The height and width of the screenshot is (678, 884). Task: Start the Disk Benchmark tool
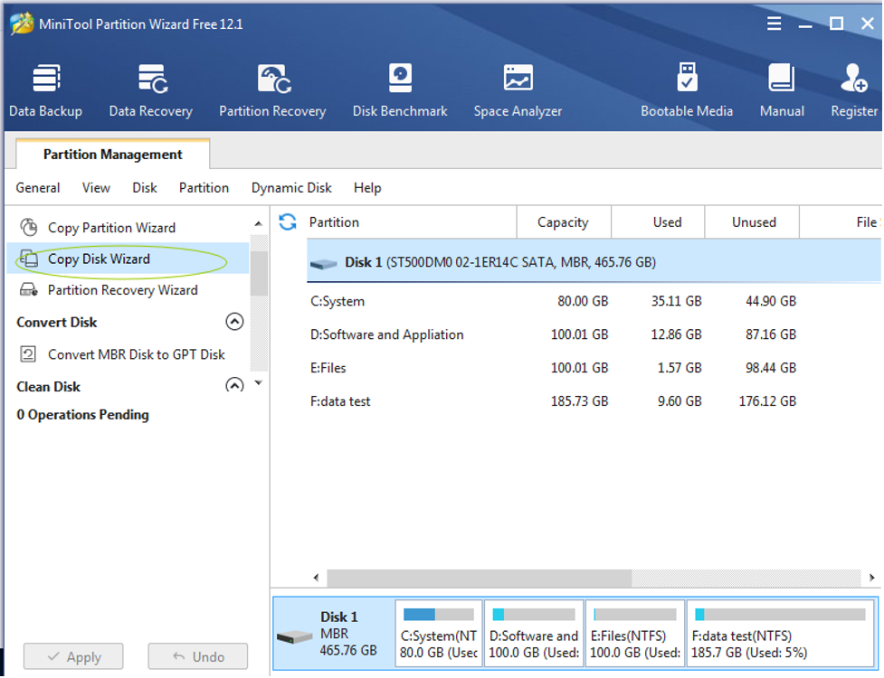400,90
